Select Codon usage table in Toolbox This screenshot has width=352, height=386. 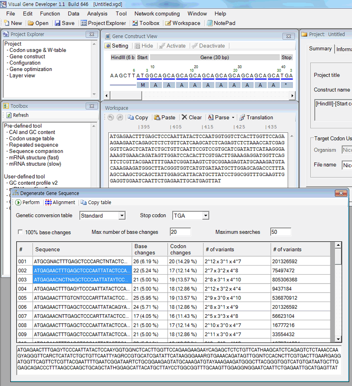click(x=31, y=138)
